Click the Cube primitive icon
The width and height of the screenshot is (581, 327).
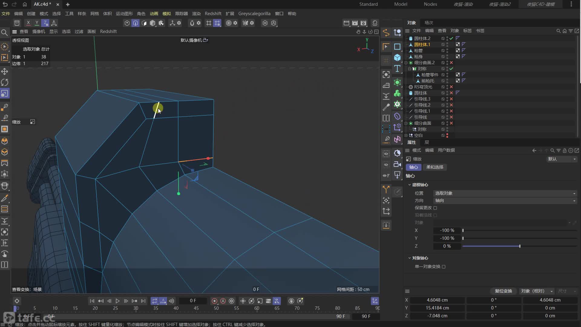397,58
